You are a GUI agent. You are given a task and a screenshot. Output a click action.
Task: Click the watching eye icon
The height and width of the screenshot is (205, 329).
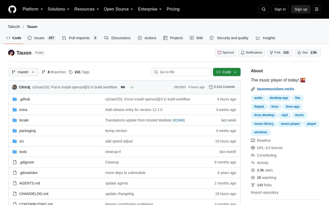(x=253, y=178)
